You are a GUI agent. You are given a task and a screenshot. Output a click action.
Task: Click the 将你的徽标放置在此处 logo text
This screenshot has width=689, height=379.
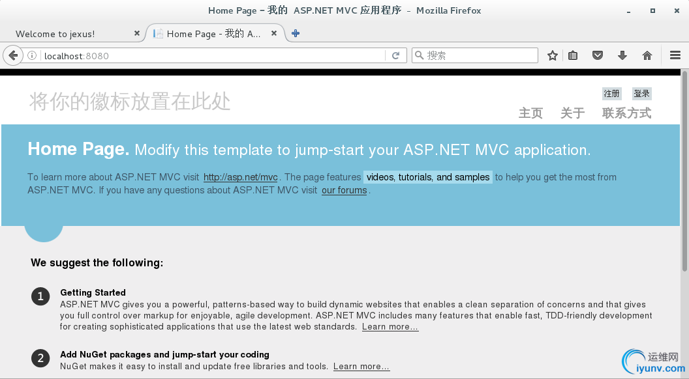tap(130, 102)
